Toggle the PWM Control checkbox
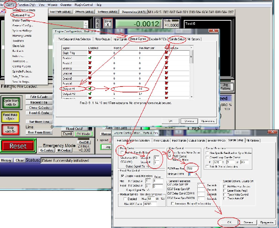 tap(170, 156)
